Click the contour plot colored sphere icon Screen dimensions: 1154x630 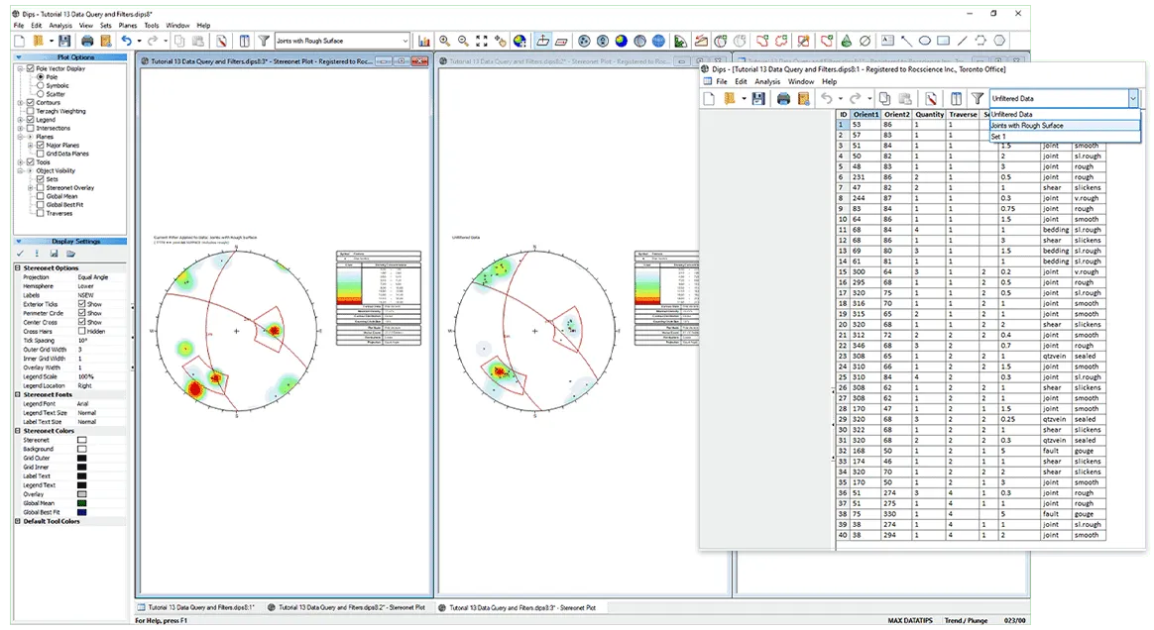(x=622, y=42)
